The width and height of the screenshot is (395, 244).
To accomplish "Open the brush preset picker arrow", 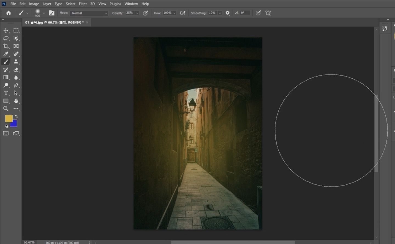I will 44,13.
